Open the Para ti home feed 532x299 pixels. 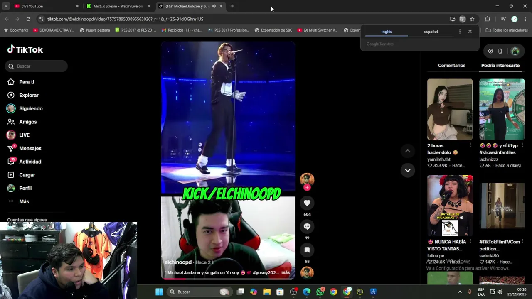(27, 82)
